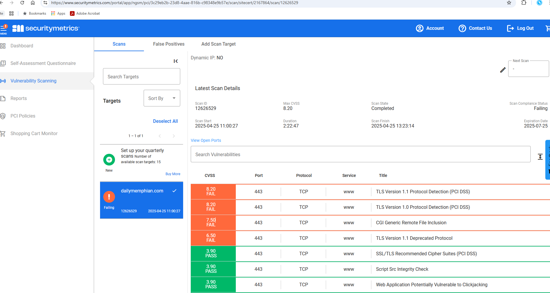Go to previous page of targets
The width and height of the screenshot is (550, 293).
pyautogui.click(x=160, y=136)
